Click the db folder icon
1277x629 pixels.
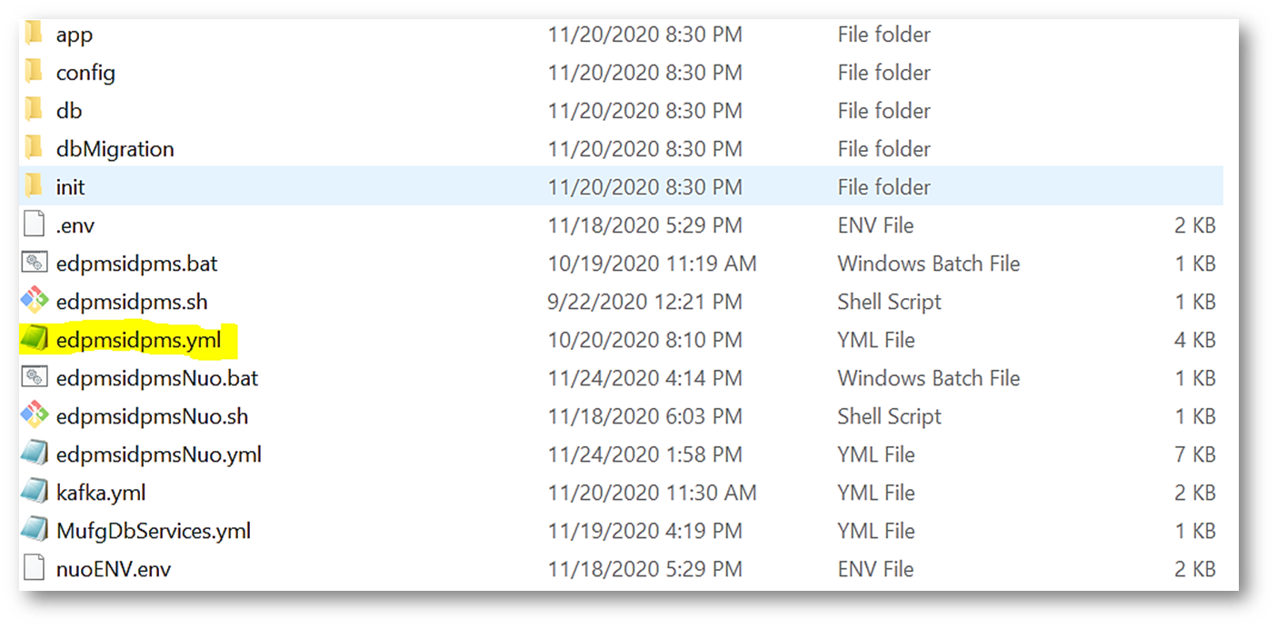[x=35, y=111]
